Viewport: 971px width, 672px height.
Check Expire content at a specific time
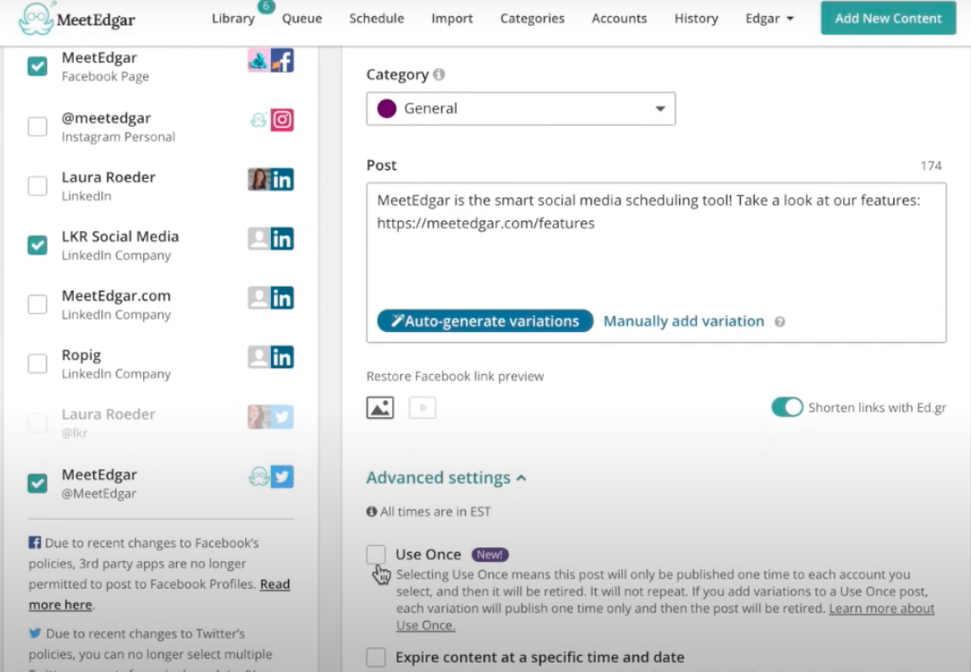pos(376,657)
